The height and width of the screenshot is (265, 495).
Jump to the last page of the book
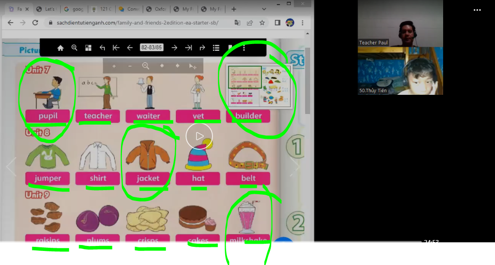[x=188, y=48]
